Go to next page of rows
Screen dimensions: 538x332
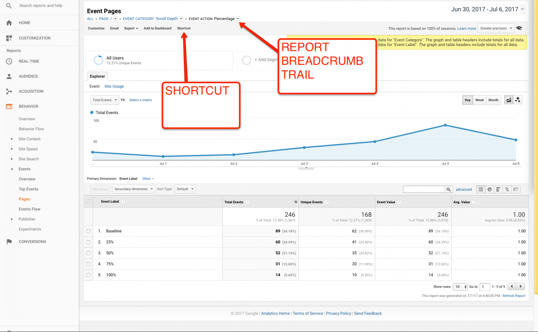[x=520, y=286]
